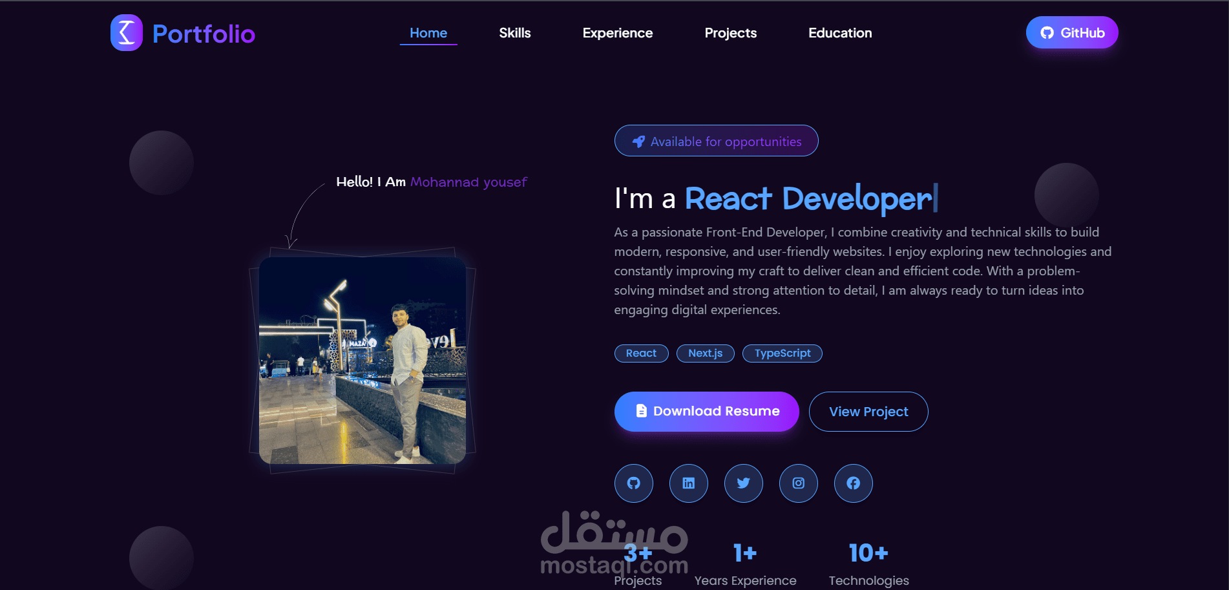Select the TypeScript tag
The height and width of the screenshot is (590, 1229).
(x=783, y=353)
